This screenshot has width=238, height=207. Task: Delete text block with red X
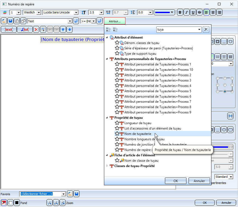tap(36, 29)
